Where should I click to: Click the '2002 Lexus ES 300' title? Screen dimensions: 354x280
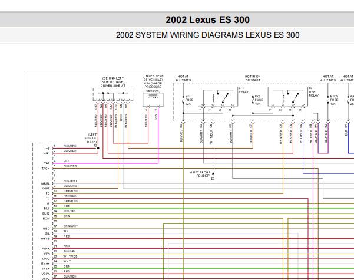(x=207, y=19)
